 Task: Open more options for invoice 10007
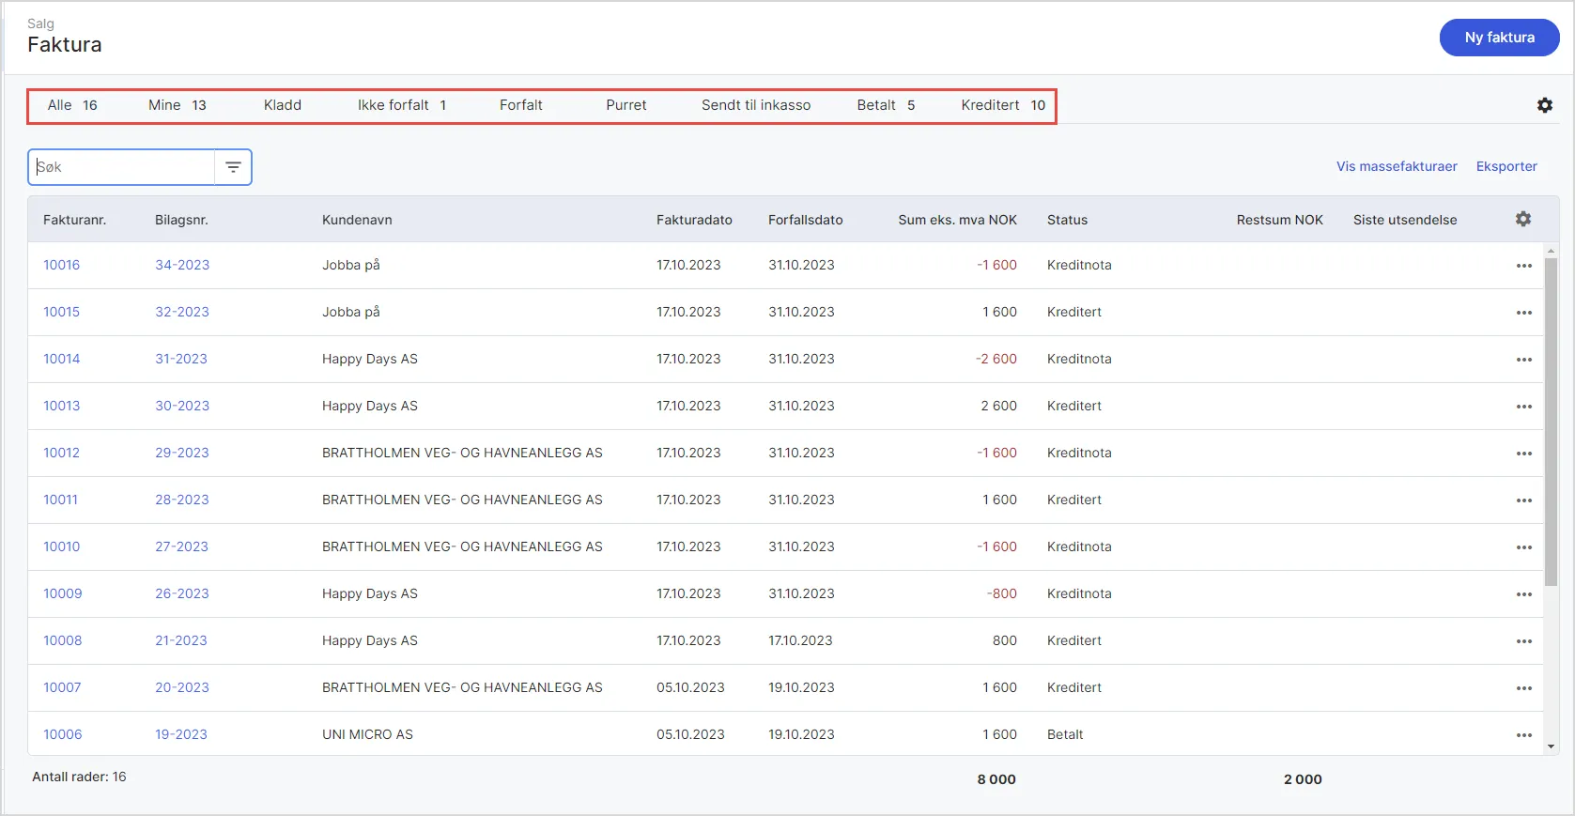(1523, 688)
